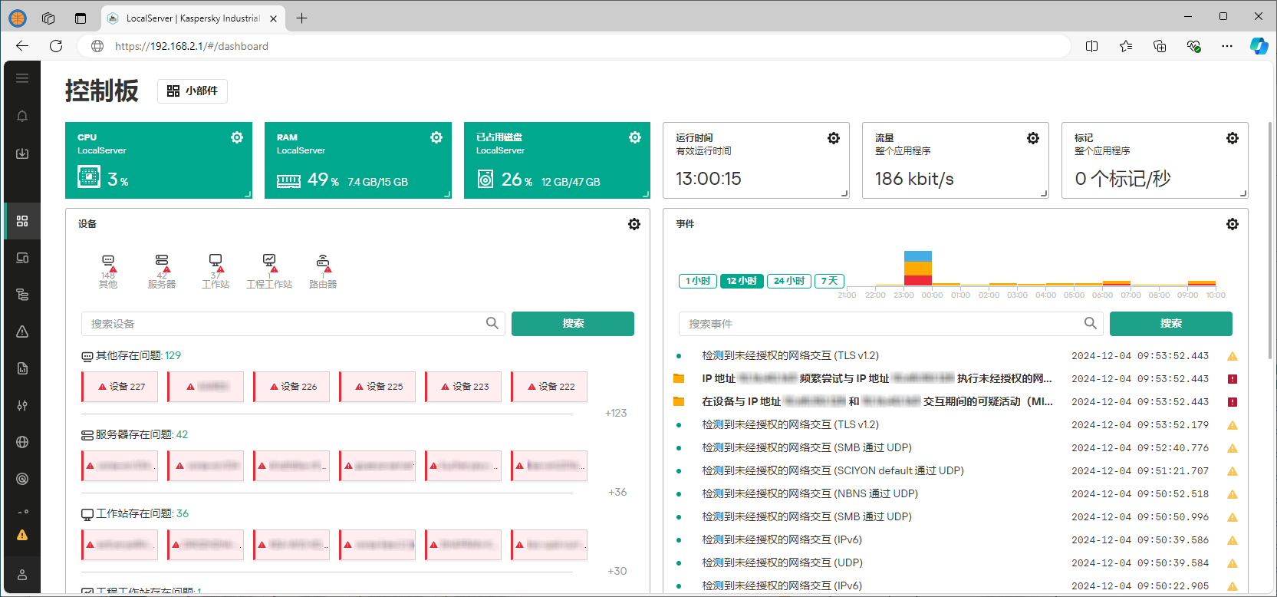This screenshot has width=1277, height=597.
Task: Switch events chart to 24 小时
Action: (x=788, y=281)
